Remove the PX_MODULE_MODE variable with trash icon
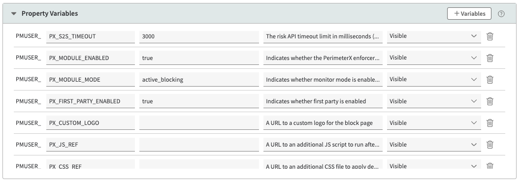Image resolution: width=520 pixels, height=182 pixels. tap(490, 80)
